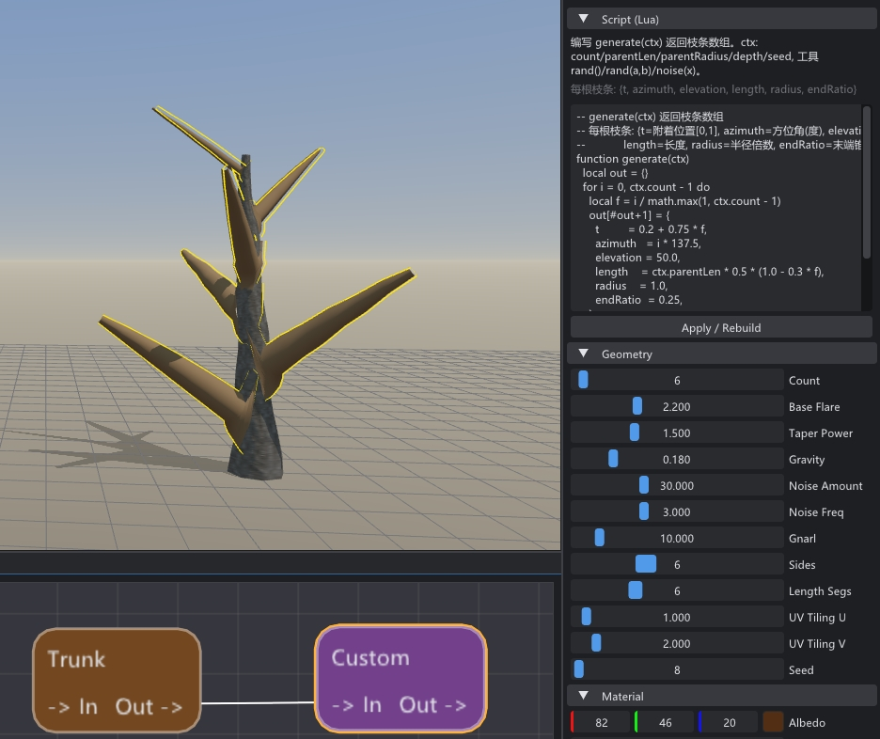Adjust the Base Flare slider
Screen dimensions: 880x739
click(677, 406)
